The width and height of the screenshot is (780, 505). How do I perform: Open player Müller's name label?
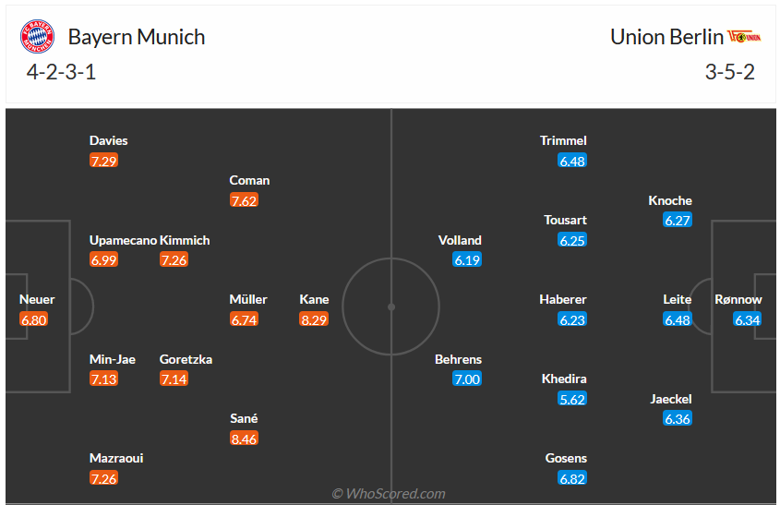248,299
